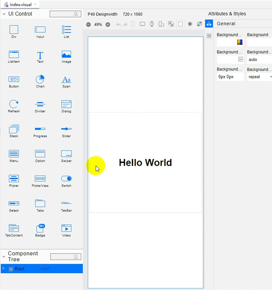Viewport: 272px width, 290px height.
Task: Select the PickerView component icon
Action: [40, 178]
